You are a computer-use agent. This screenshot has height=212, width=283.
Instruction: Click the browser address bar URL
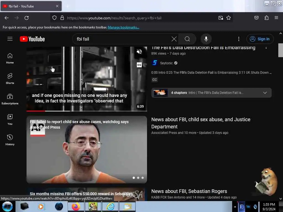114,18
